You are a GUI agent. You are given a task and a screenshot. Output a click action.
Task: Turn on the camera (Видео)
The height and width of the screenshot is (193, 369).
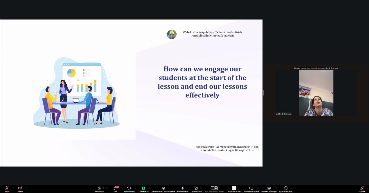pos(20,188)
